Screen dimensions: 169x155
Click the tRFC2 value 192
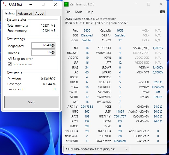[x=87, y=116]
